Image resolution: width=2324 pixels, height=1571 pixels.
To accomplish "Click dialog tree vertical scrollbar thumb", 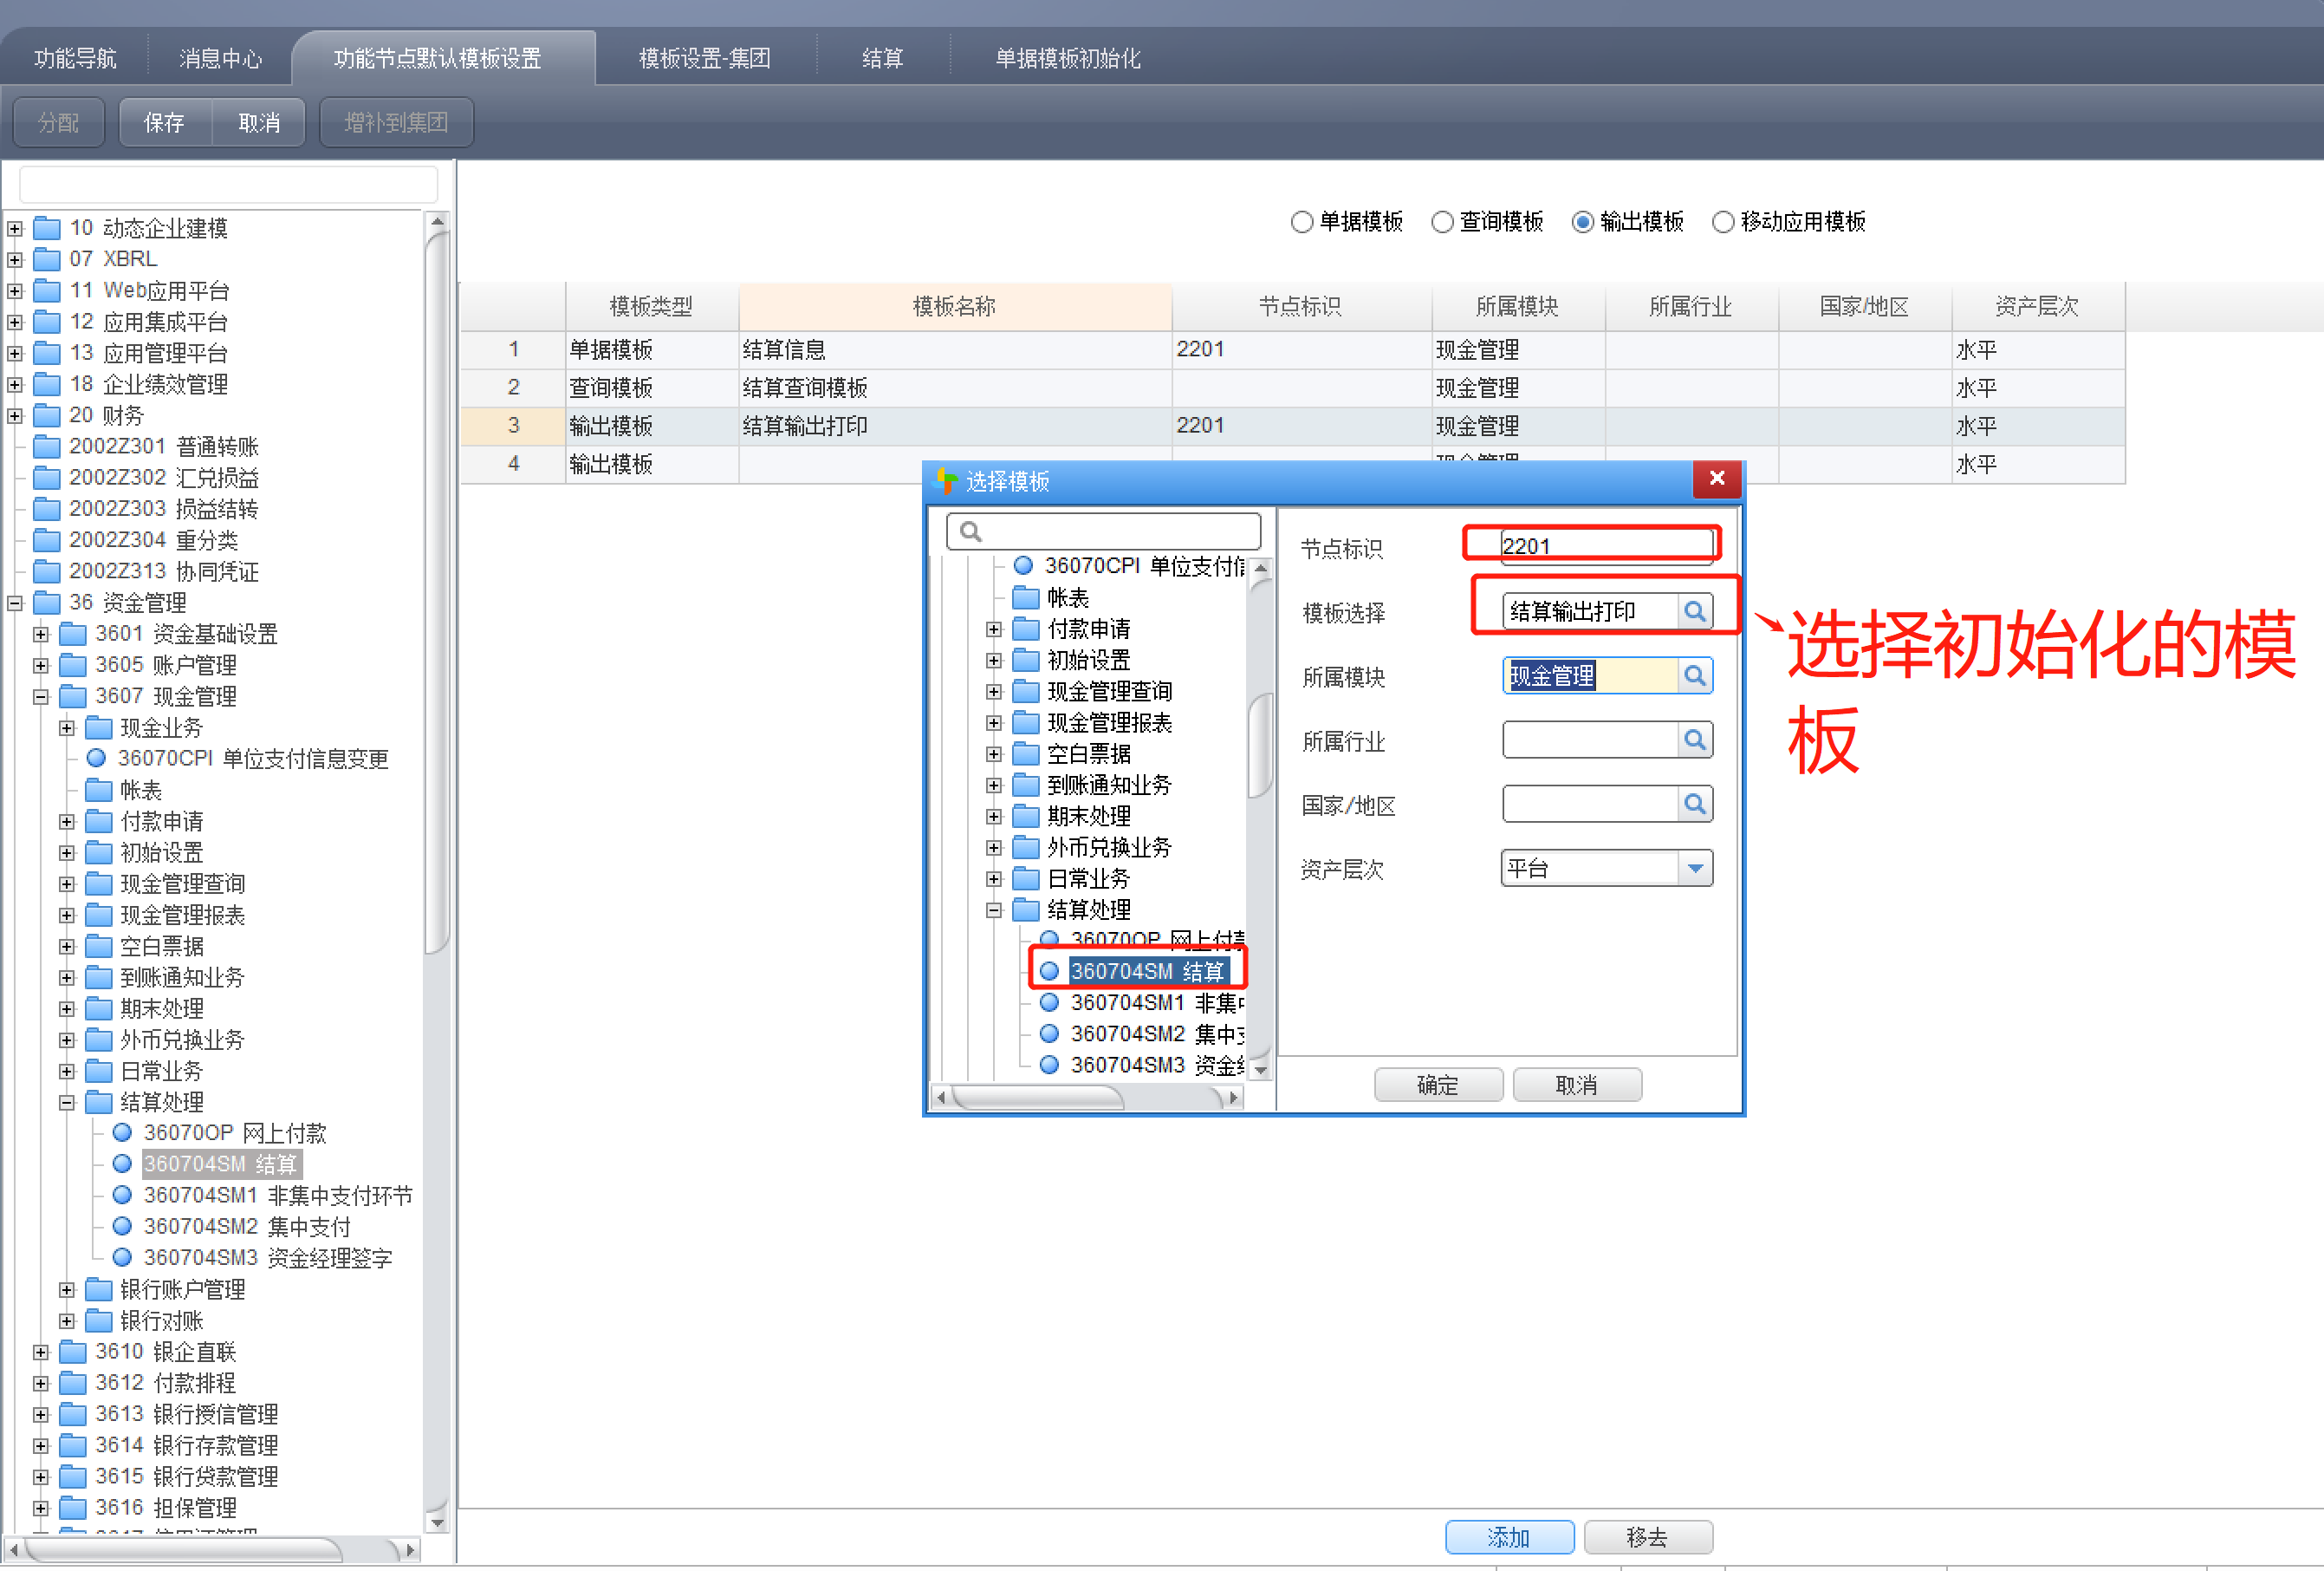I will point(1260,746).
